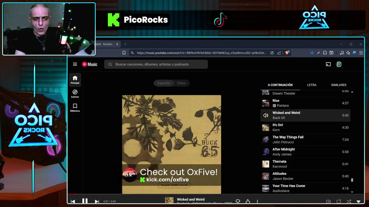Viewport: 369px width, 207px height.
Task: Play Your Time Has Come by Audioslave
Action: point(305,188)
